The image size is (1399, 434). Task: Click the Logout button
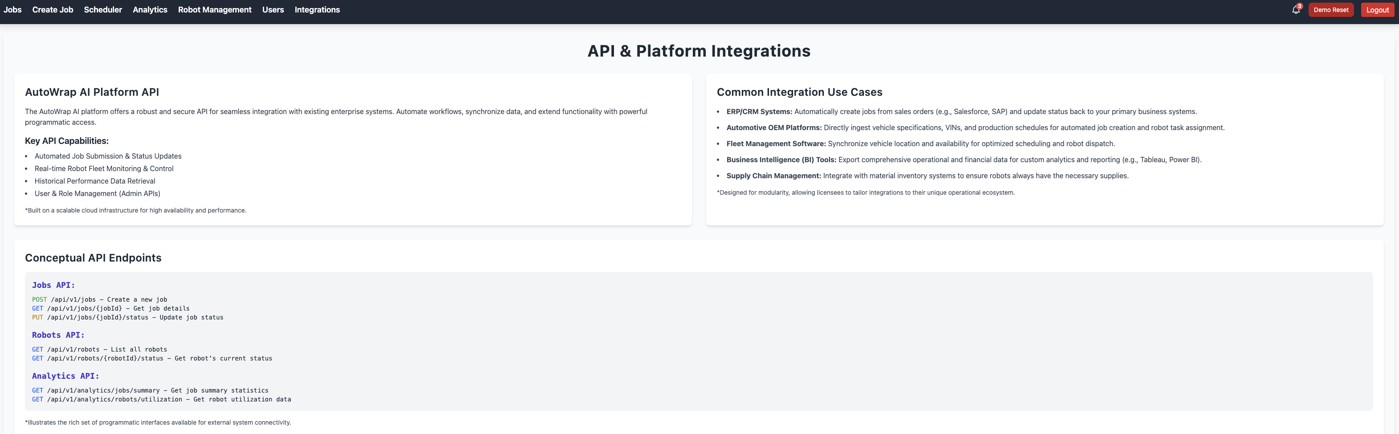(1377, 10)
